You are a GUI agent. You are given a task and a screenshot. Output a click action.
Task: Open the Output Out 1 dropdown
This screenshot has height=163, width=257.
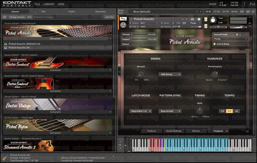pos(144,23)
